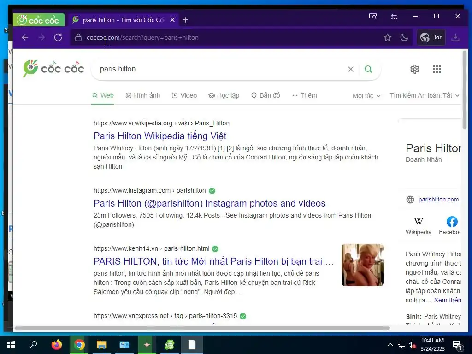The width and height of the screenshot is (472, 354).
Task: Switch to Bản đồ tab
Action: [x=265, y=95]
